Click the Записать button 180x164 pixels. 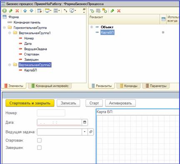click(68, 103)
